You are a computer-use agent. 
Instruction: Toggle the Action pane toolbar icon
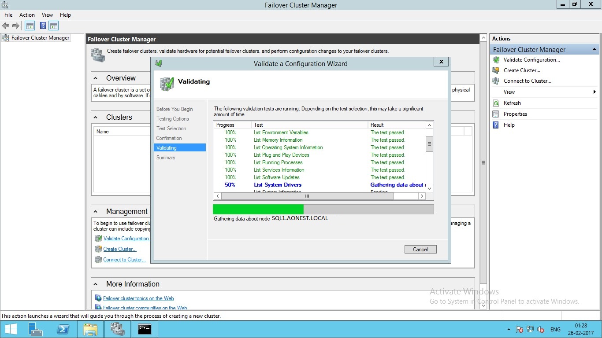54,26
